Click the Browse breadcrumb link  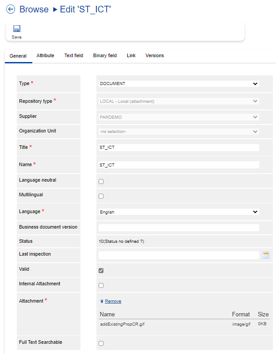point(34,9)
